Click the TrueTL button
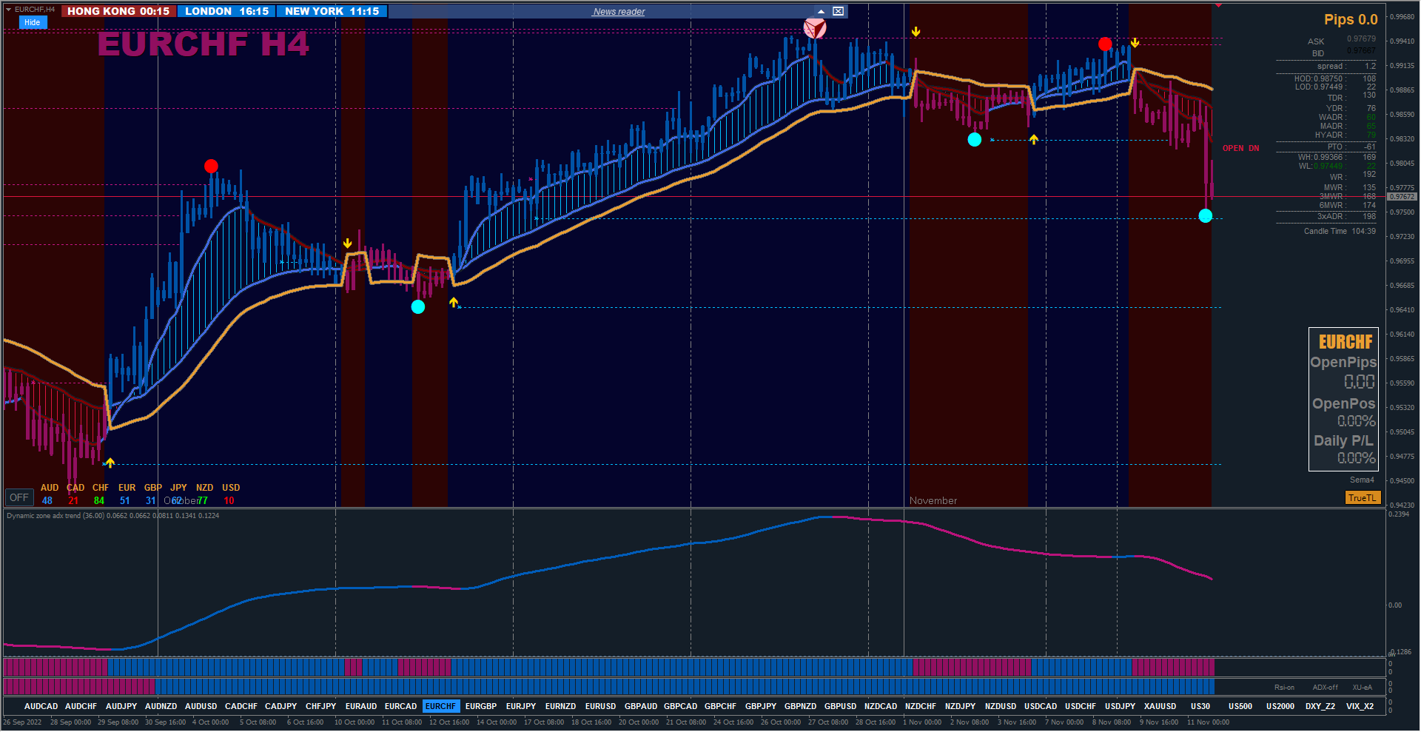Viewport: 1421px width, 732px height. [1363, 498]
